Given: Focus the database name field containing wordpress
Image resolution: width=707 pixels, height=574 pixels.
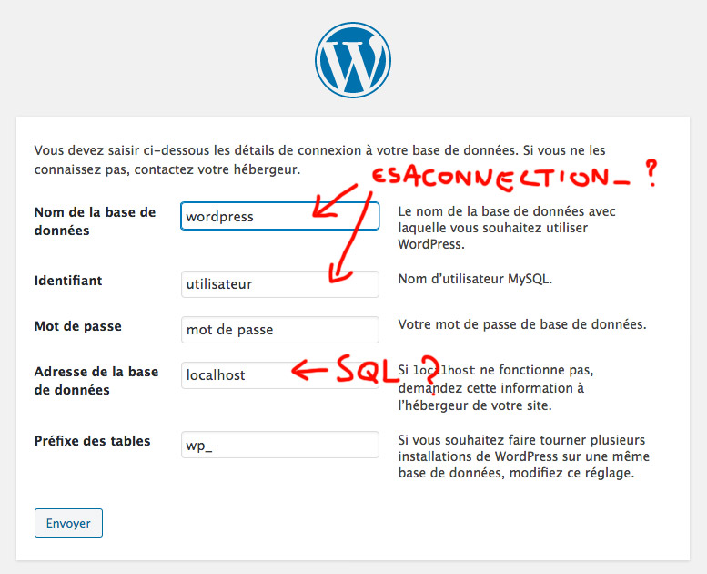Looking at the screenshot, I should click(x=279, y=216).
